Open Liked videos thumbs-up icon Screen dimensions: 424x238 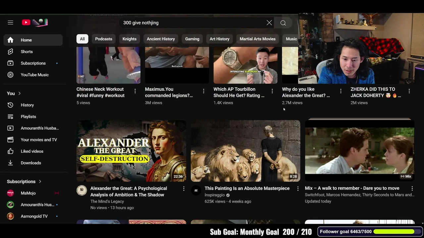point(10,151)
